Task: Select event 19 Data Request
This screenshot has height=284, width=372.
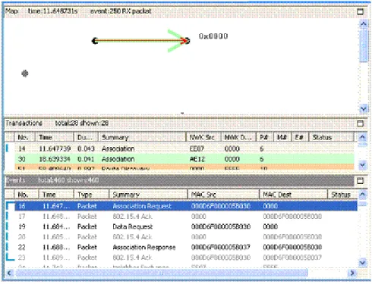Action: (x=186, y=226)
